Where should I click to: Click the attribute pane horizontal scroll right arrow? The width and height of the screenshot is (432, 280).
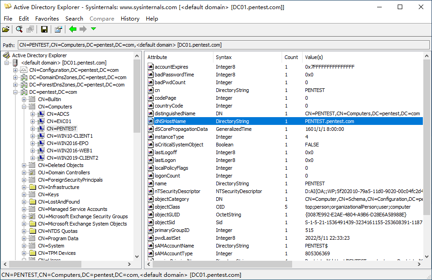point(419,264)
